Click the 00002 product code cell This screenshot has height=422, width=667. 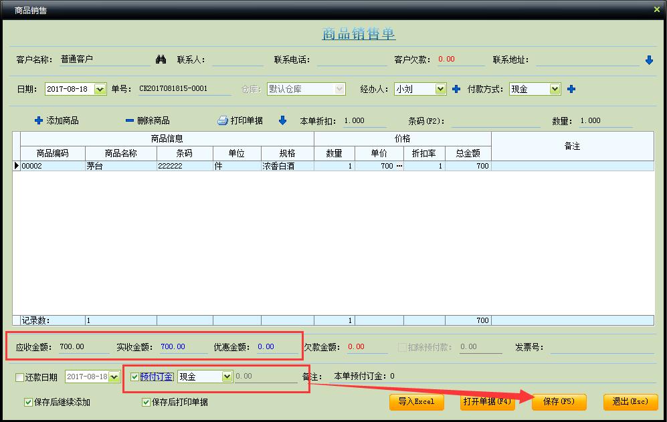coord(53,166)
